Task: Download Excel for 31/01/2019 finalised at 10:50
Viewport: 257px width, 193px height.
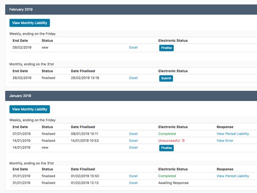Action: [x=133, y=176]
